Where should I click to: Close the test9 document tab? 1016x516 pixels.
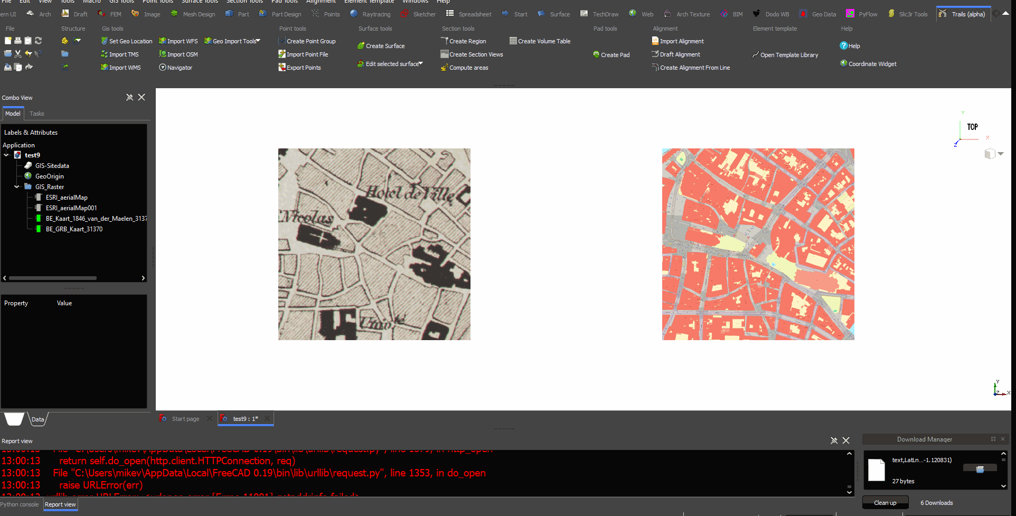[267, 418]
